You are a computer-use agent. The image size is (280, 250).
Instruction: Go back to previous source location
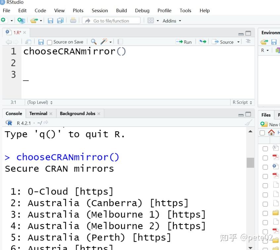tap(8, 42)
